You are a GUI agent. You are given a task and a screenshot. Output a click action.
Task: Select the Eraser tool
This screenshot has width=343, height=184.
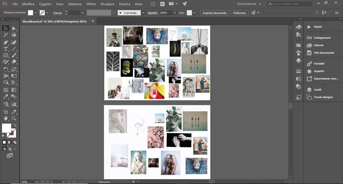pos(14,62)
